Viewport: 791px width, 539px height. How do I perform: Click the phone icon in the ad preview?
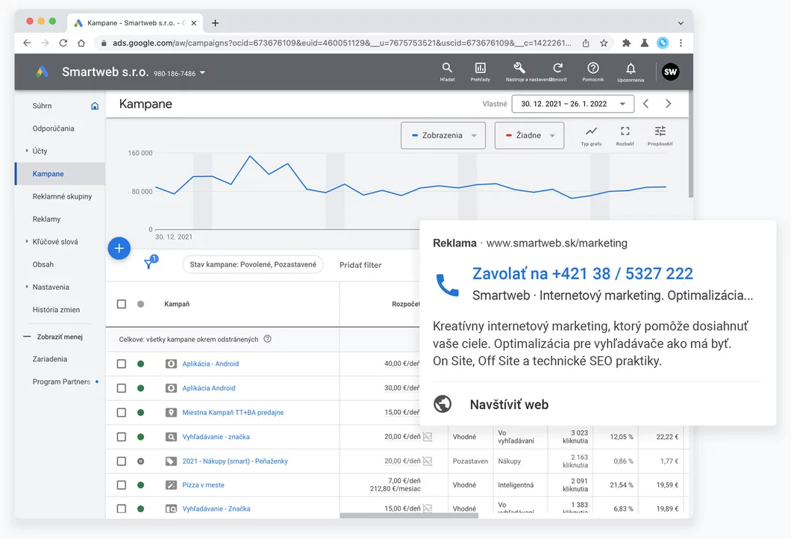coord(448,284)
